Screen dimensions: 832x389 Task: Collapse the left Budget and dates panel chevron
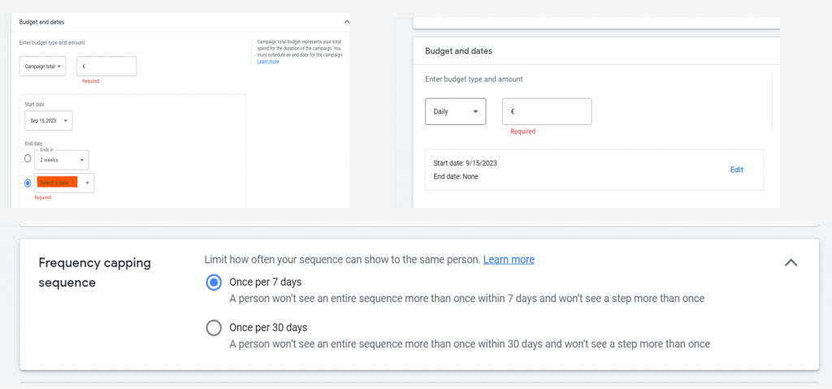coord(347,22)
